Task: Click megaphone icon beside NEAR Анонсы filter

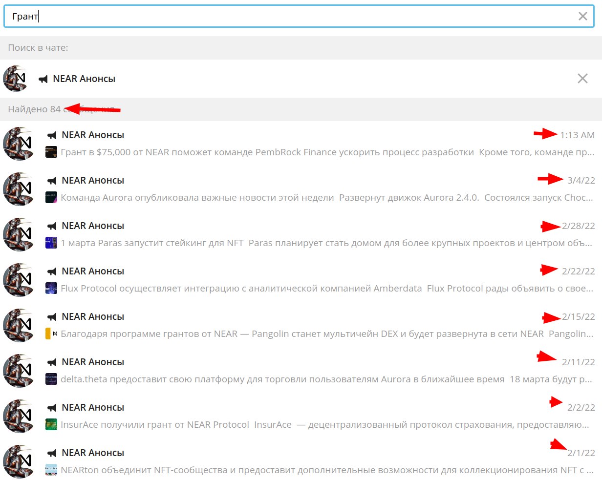Action: [43, 79]
